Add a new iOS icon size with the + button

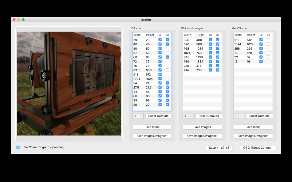[135, 116]
